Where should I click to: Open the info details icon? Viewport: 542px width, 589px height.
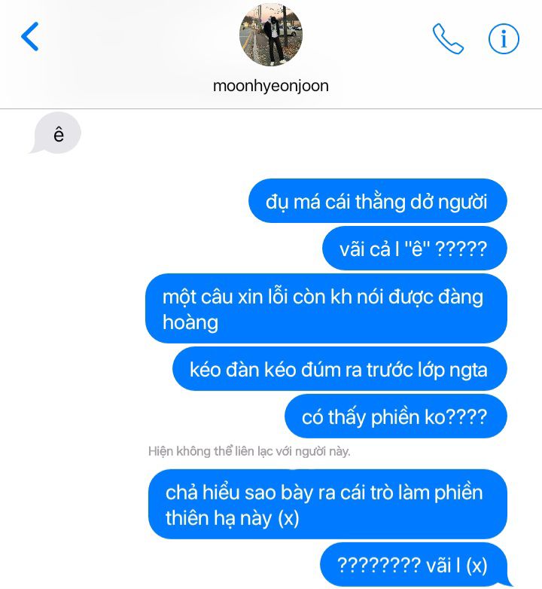pyautogui.click(x=504, y=38)
